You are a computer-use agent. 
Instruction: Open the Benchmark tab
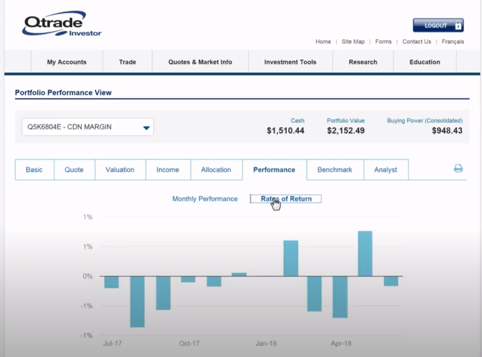[334, 170]
